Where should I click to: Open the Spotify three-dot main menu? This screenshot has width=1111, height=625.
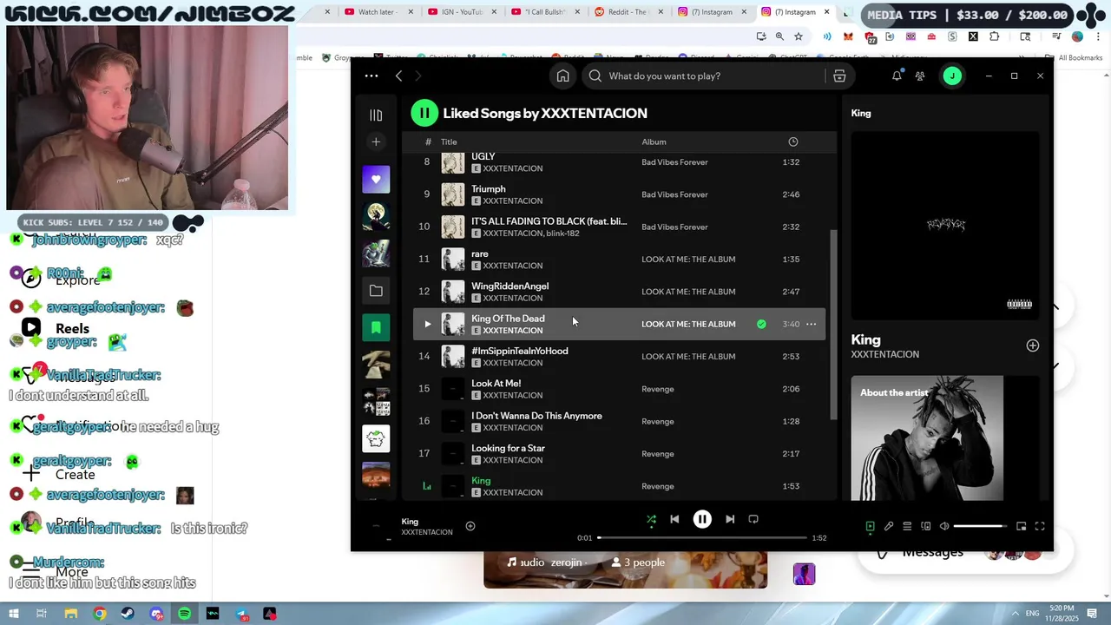coord(371,76)
